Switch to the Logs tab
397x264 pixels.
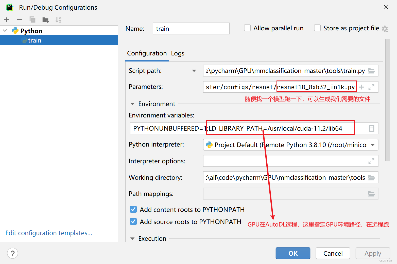click(178, 53)
